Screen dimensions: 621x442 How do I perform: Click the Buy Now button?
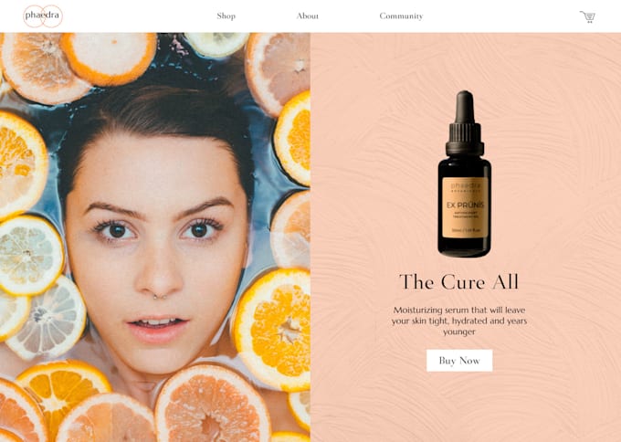(459, 361)
